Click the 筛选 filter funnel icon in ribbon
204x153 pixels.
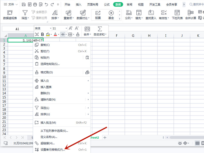25,13
